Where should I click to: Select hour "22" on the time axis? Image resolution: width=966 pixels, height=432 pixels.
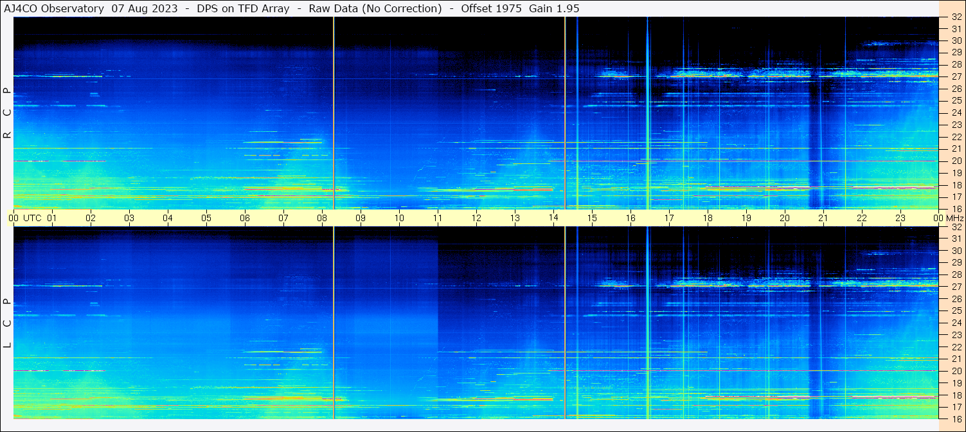click(862, 218)
